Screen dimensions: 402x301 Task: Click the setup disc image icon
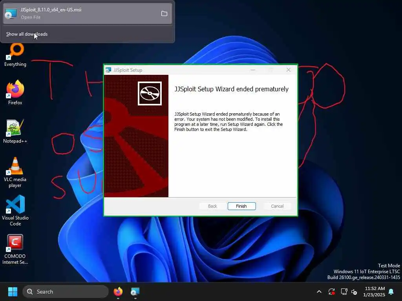pos(150,93)
